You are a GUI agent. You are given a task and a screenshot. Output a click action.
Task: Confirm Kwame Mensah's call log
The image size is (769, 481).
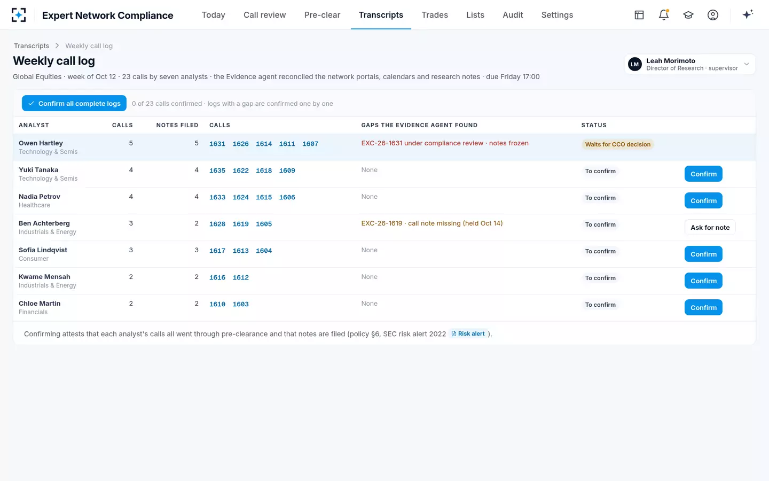pos(703,281)
